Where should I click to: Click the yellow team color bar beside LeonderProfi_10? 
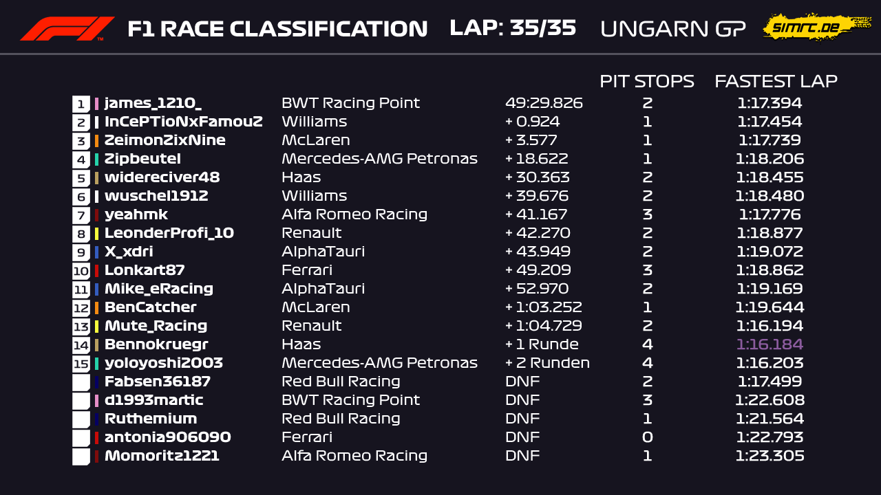tap(97, 234)
